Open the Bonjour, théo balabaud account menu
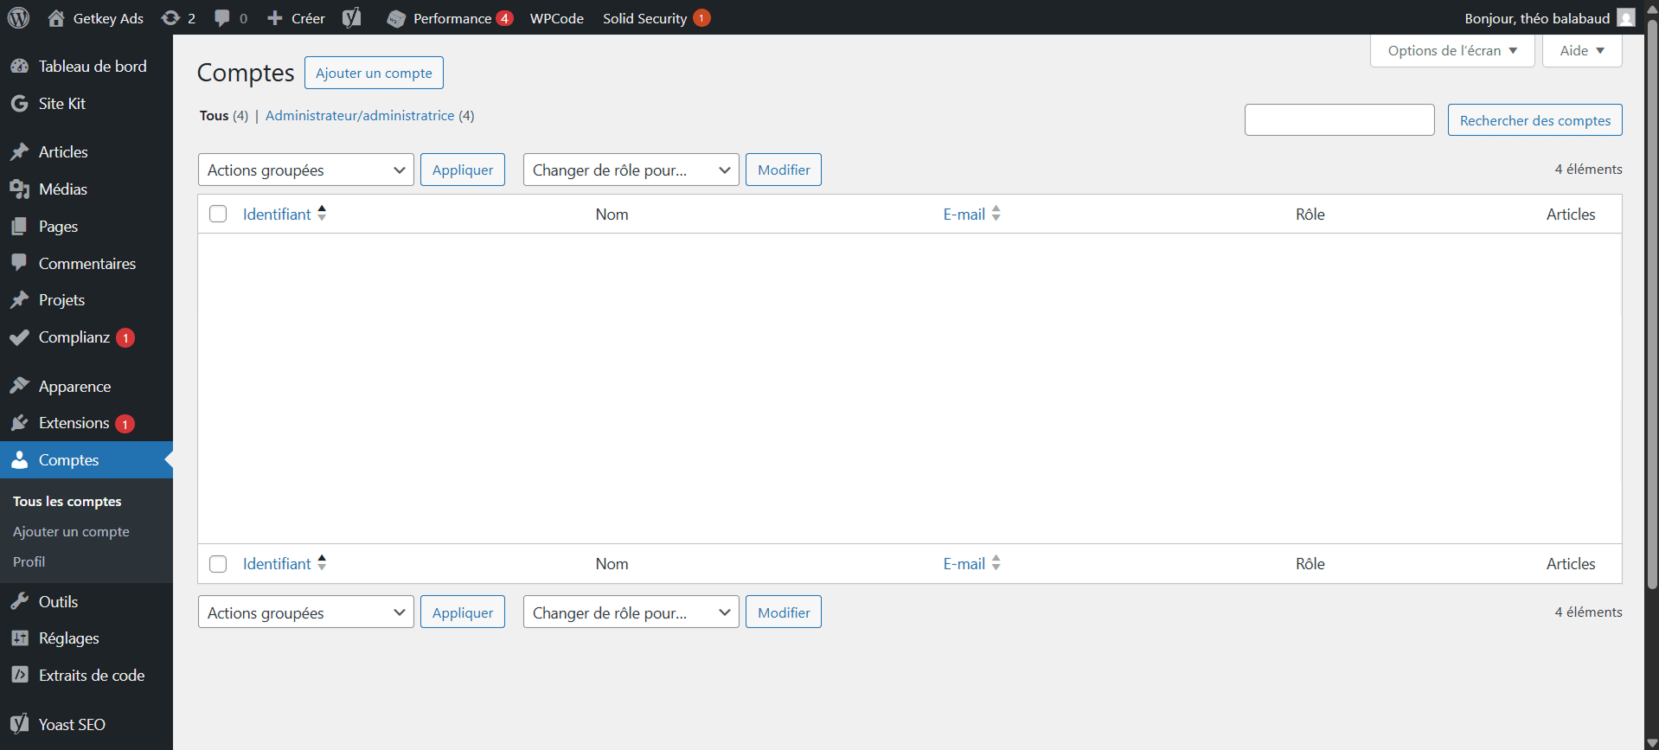The width and height of the screenshot is (1659, 750). tap(1549, 18)
